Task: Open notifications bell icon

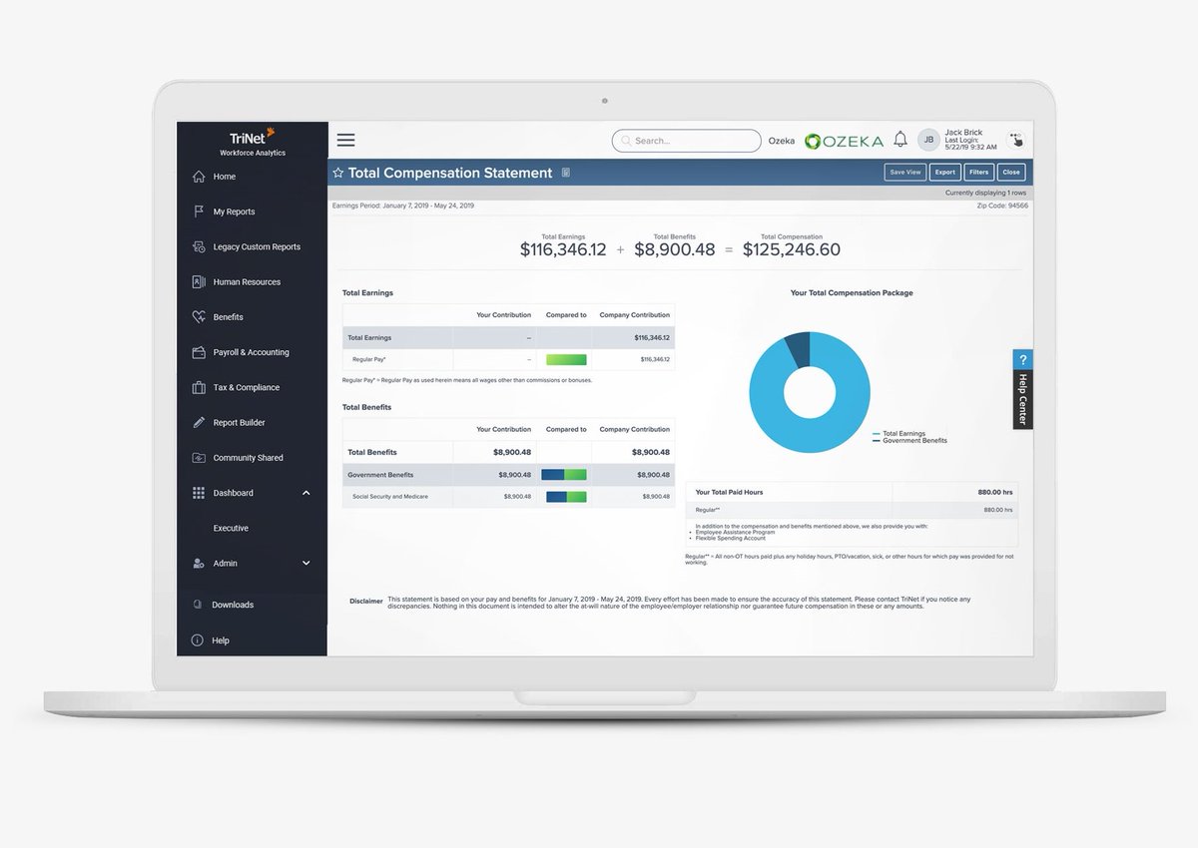Action: 900,140
